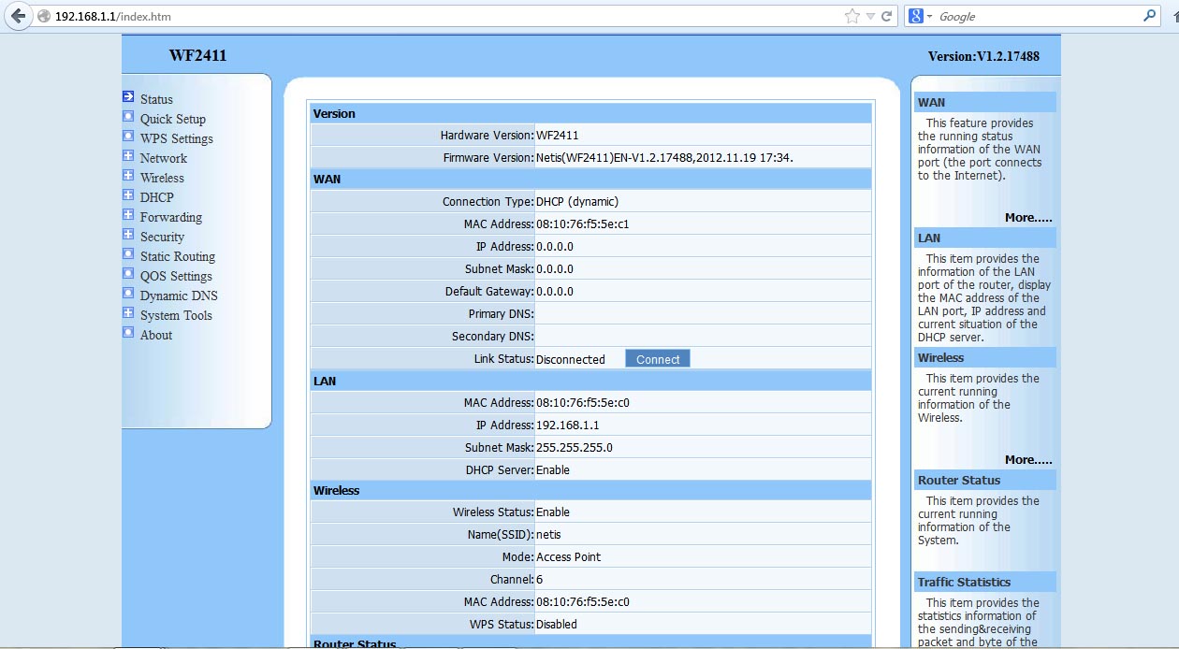The height and width of the screenshot is (649, 1179).
Task: Click the square bullet icon beside Dynamic DNS
Action: (128, 294)
